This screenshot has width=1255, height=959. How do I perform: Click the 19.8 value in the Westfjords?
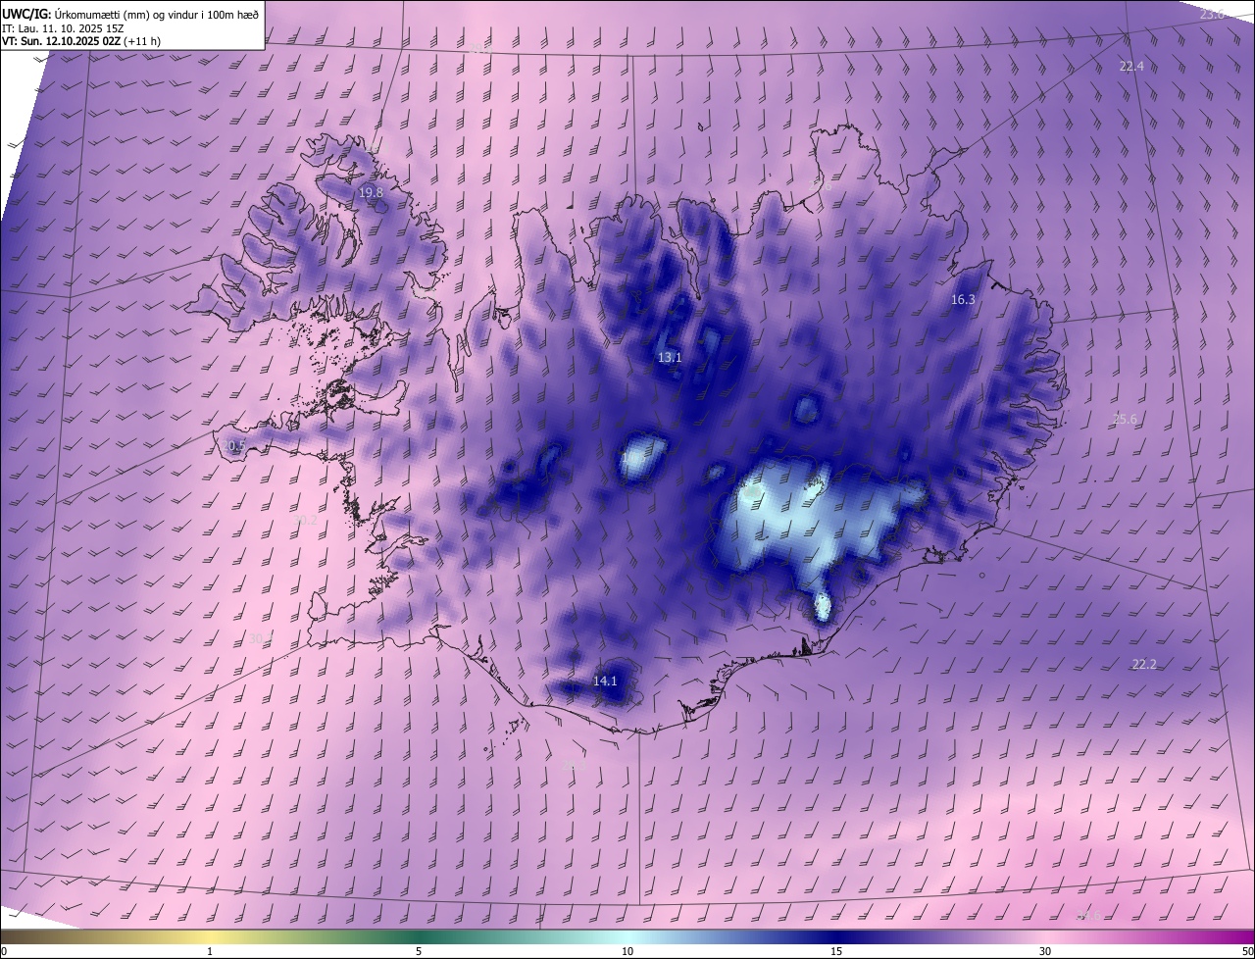(371, 193)
